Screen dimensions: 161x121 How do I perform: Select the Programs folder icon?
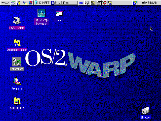pos(17,84)
